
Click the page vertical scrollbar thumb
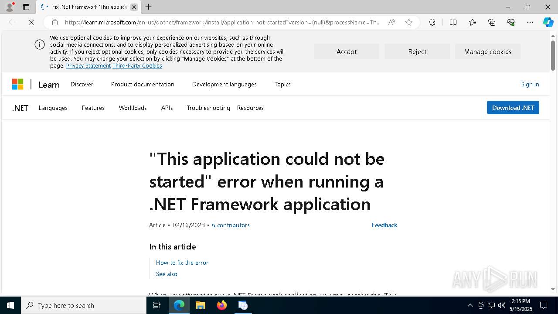(x=553, y=55)
